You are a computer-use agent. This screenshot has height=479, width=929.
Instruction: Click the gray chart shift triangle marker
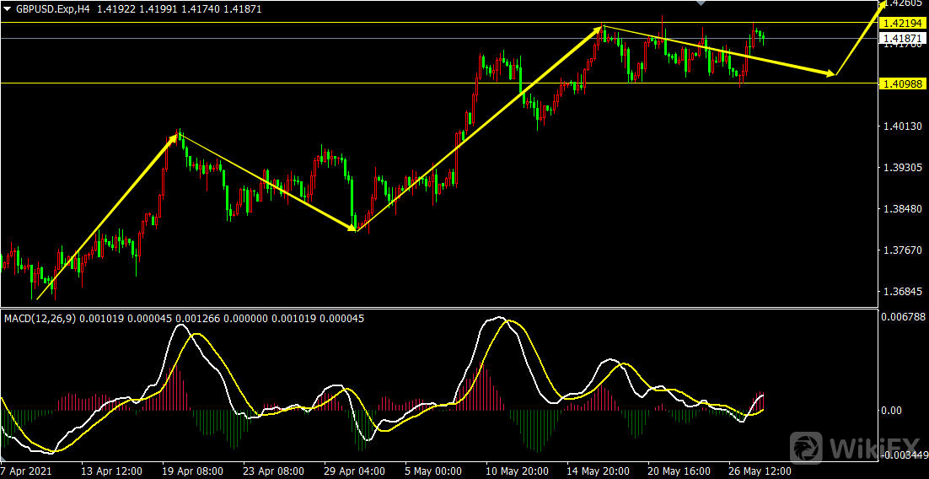[699, 3]
